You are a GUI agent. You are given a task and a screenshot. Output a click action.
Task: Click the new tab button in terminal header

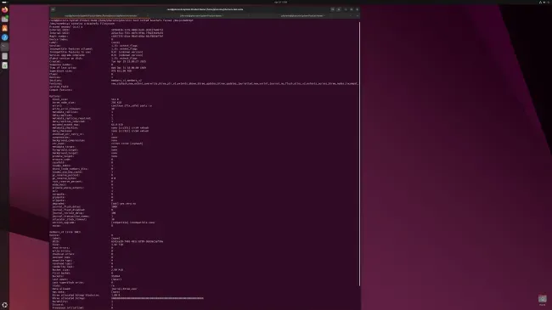click(53, 9)
